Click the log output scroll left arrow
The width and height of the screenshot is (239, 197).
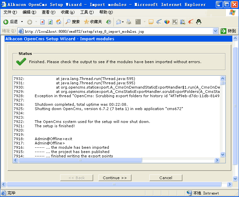pyautogui.click(x=15, y=160)
